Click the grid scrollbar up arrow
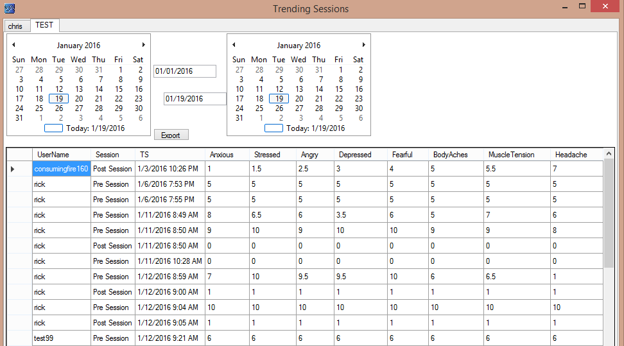624x346 pixels. [609, 153]
